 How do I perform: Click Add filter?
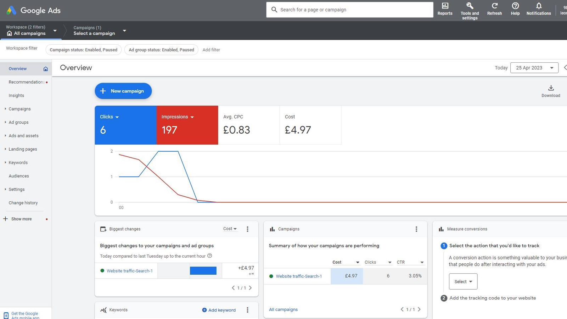tap(211, 50)
